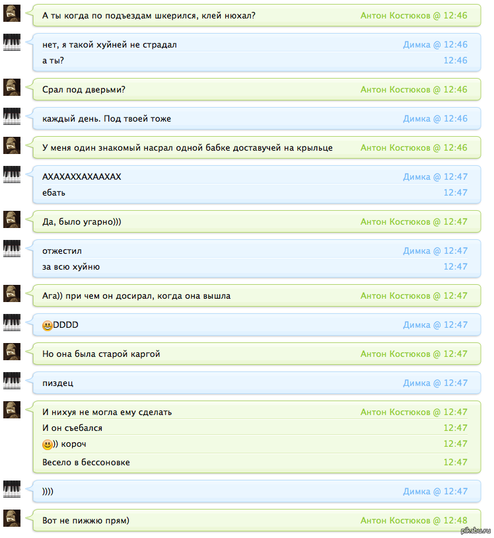The height and width of the screenshot is (538, 494).
Task: Click the avatar beside "Вот не пижжю прям)"
Action: 12,518
